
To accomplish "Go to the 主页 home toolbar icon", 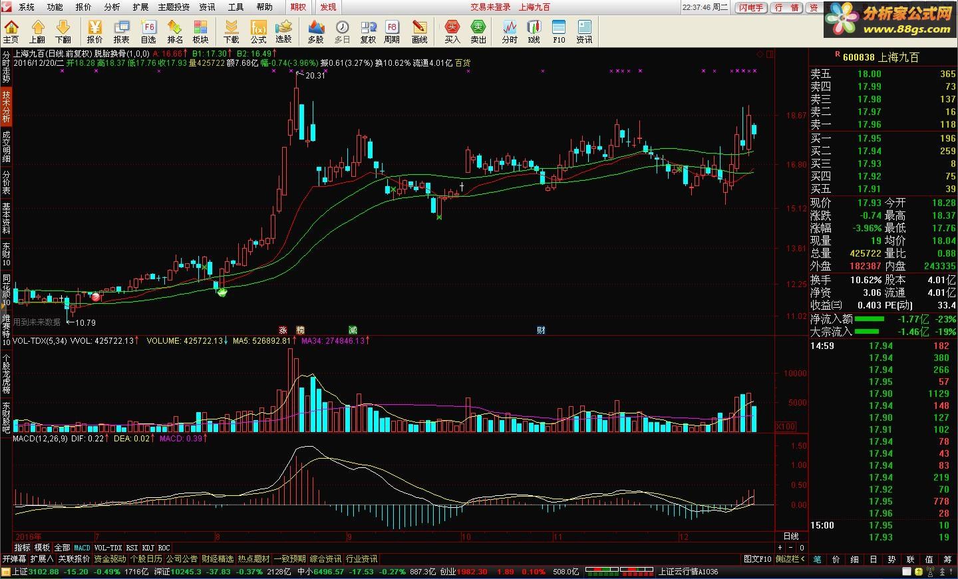I will [x=11, y=31].
